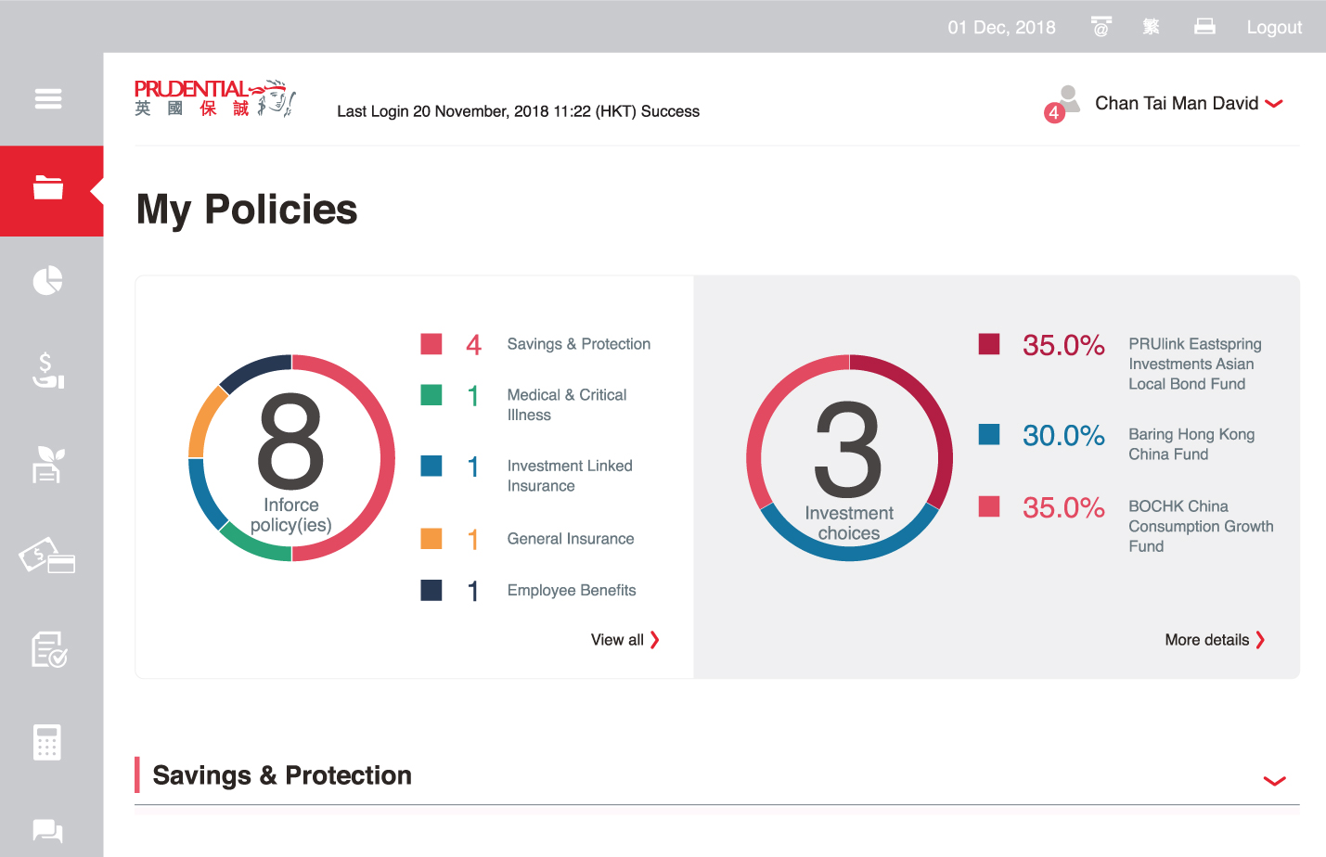This screenshot has height=857, width=1326.
Task: Open the checklist document sidebar icon
Action: [49, 649]
